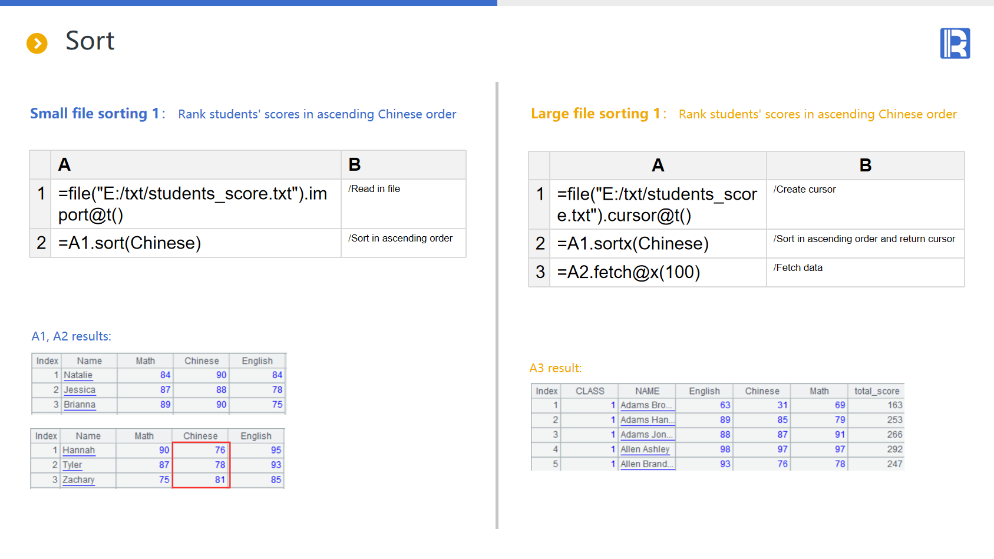Open the Zachary name link

(x=78, y=480)
